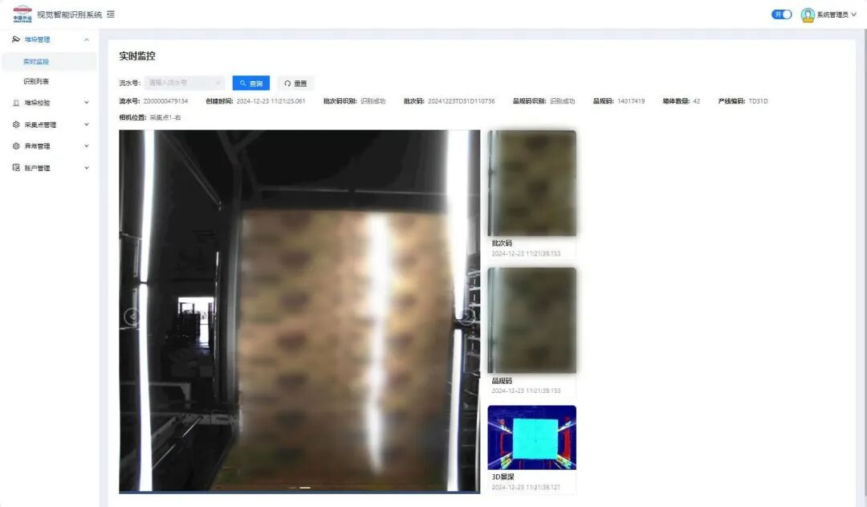Screen dimensions: 867x507
Task: Click the 实时监控 page heading
Action: [137, 56]
